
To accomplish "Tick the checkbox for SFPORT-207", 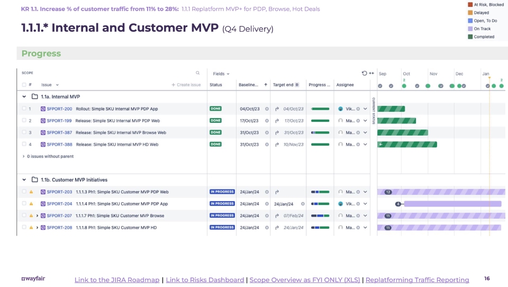I will tap(24, 216).
